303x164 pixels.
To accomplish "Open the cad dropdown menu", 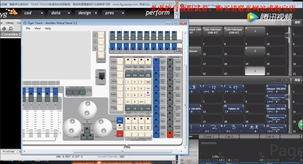I will [x=42, y=13].
